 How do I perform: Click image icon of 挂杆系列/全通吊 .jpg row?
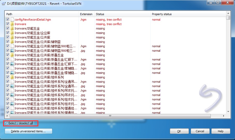12,86
